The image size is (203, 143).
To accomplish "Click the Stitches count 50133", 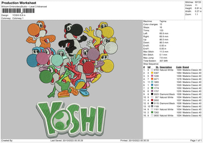I will (198, 2).
